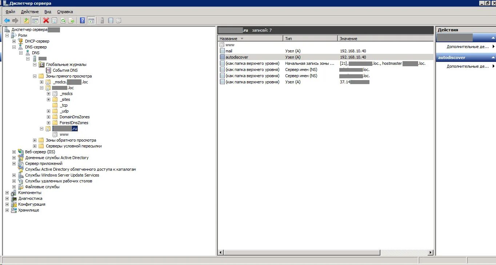Sort by the Название column header

251,38
